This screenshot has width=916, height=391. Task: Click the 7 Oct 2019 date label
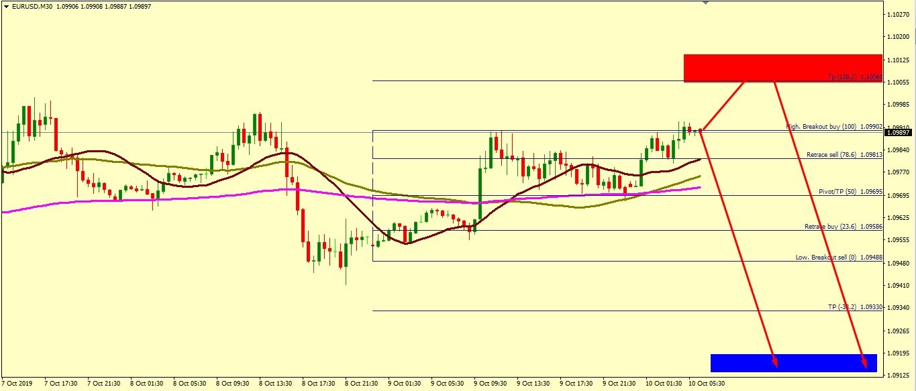[18, 384]
